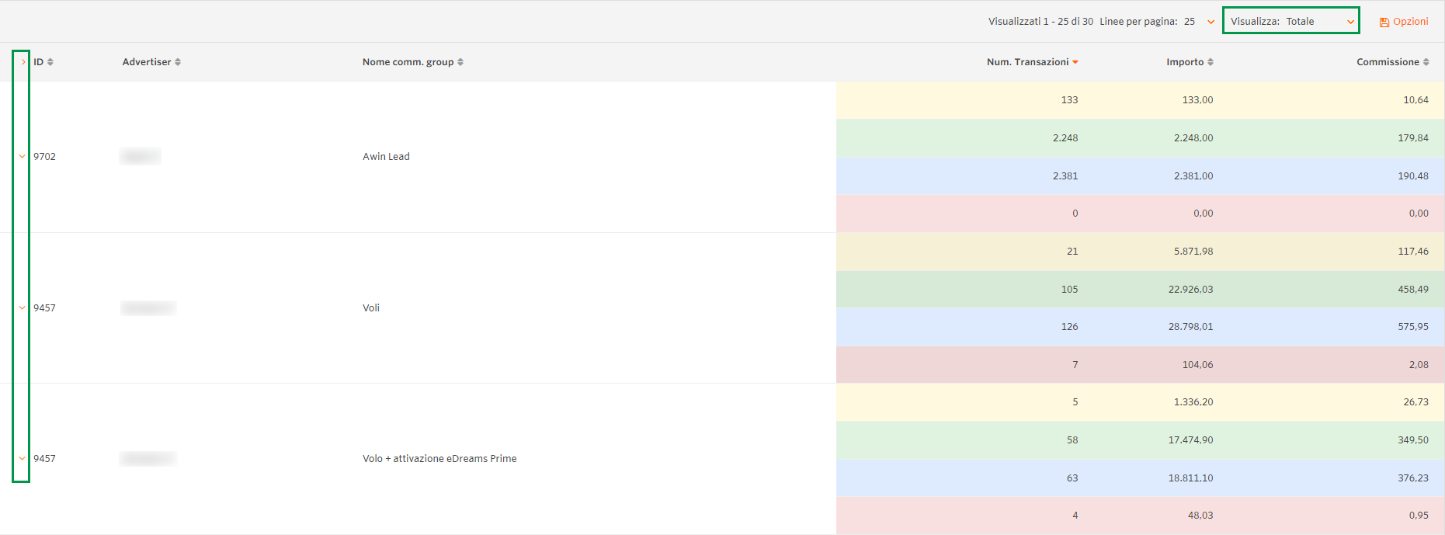Image resolution: width=1445 pixels, height=535 pixels.
Task: Open the Visualizza Totale dropdown
Action: pos(1290,21)
